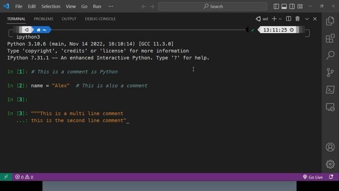Click the empty "In [3]:" prompt line
339x191 pixels.
pyautogui.click(x=17, y=99)
